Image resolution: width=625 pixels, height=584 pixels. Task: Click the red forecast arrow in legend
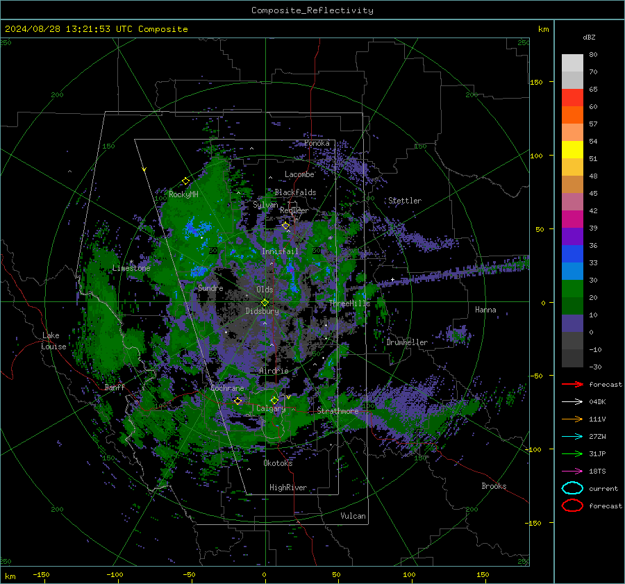[x=572, y=384]
